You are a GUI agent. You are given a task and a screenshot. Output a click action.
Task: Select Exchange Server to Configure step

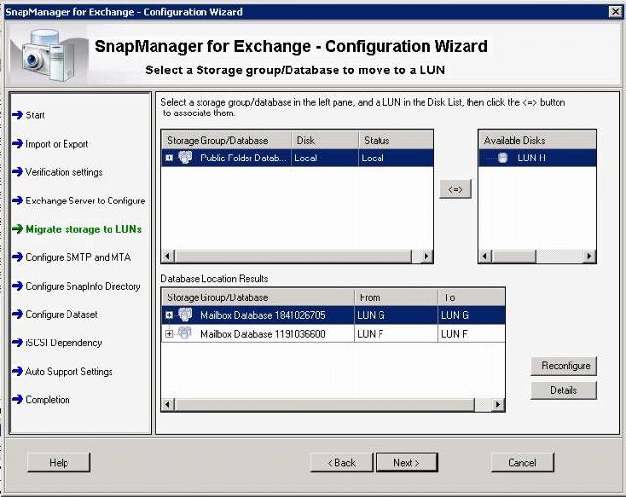85,201
